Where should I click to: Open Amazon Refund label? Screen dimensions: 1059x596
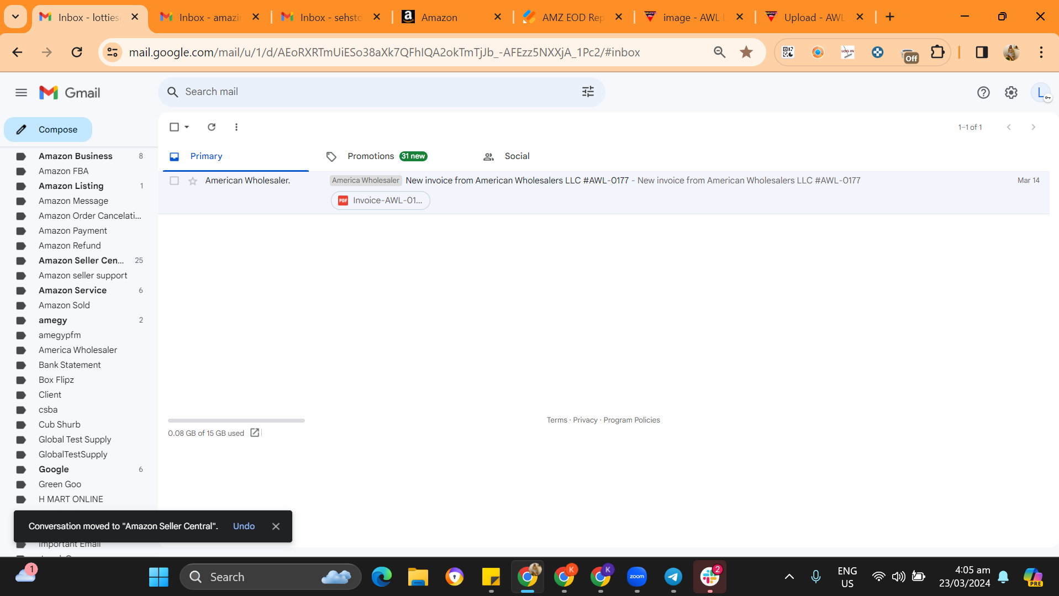[x=70, y=246]
